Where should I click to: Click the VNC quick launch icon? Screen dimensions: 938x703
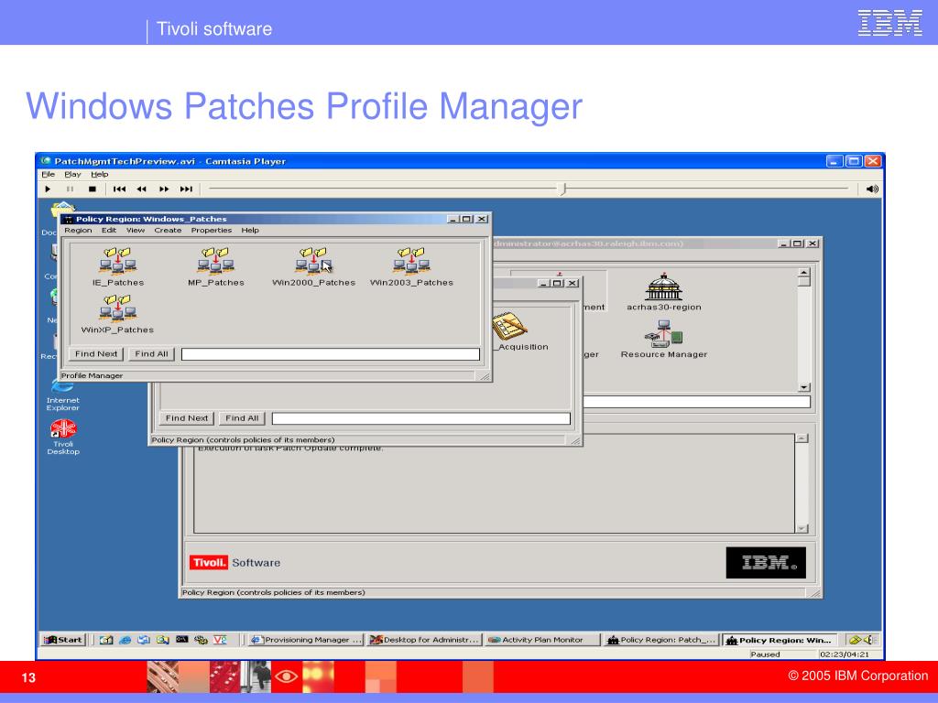(220, 640)
